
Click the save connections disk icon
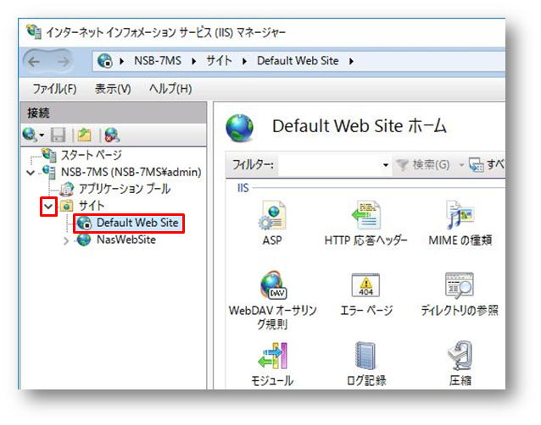click(x=58, y=135)
